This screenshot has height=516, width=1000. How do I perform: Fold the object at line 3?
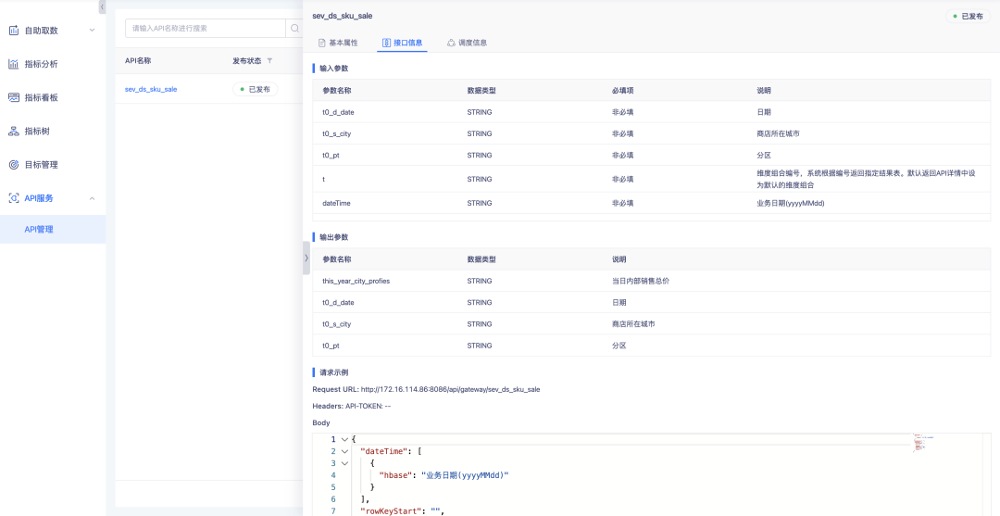[344, 463]
